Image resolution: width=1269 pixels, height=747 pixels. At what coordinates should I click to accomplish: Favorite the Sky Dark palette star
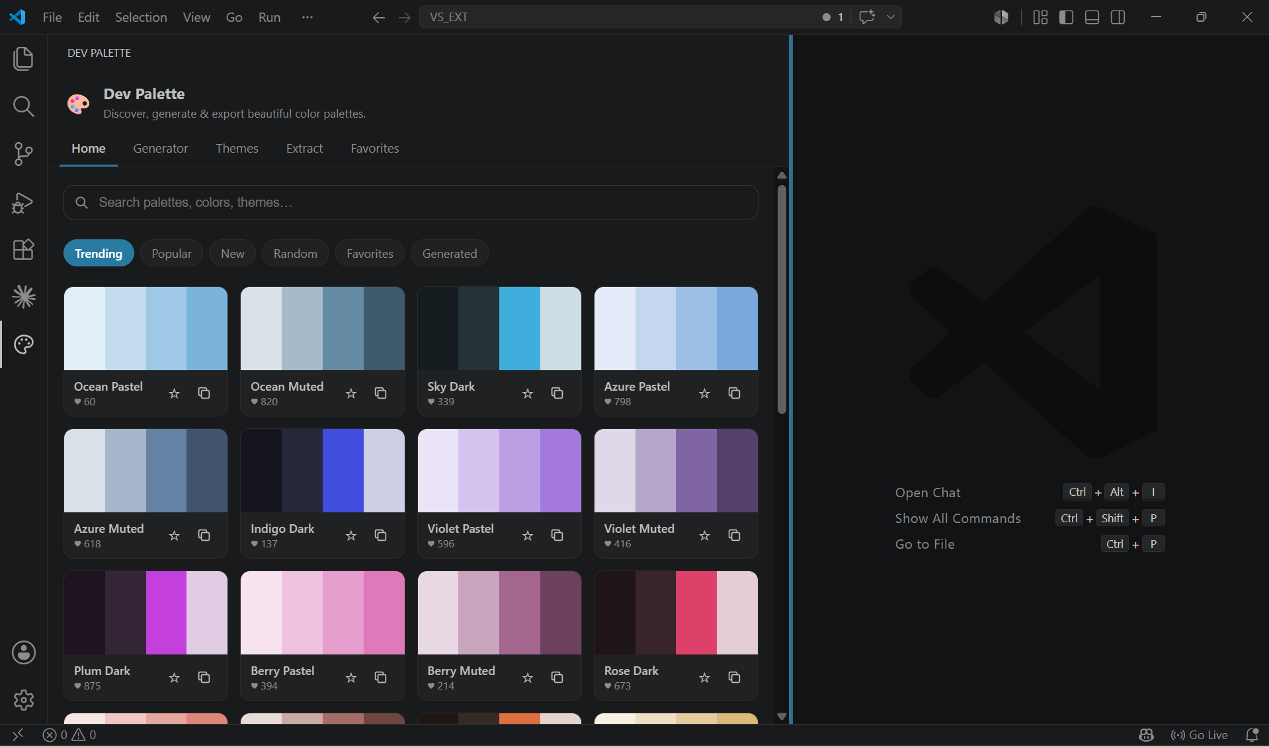(528, 393)
